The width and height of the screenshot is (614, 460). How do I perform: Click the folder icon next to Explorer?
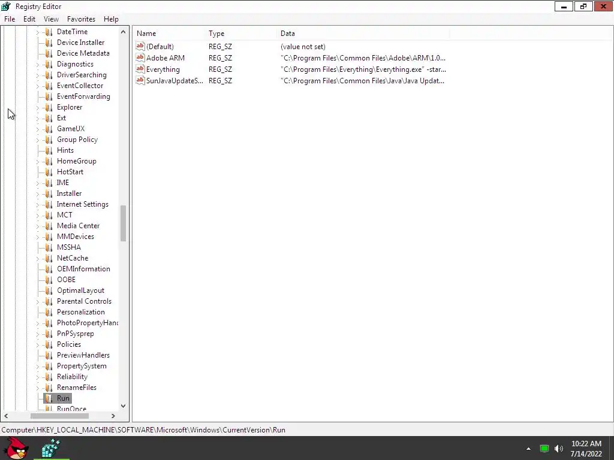click(49, 107)
